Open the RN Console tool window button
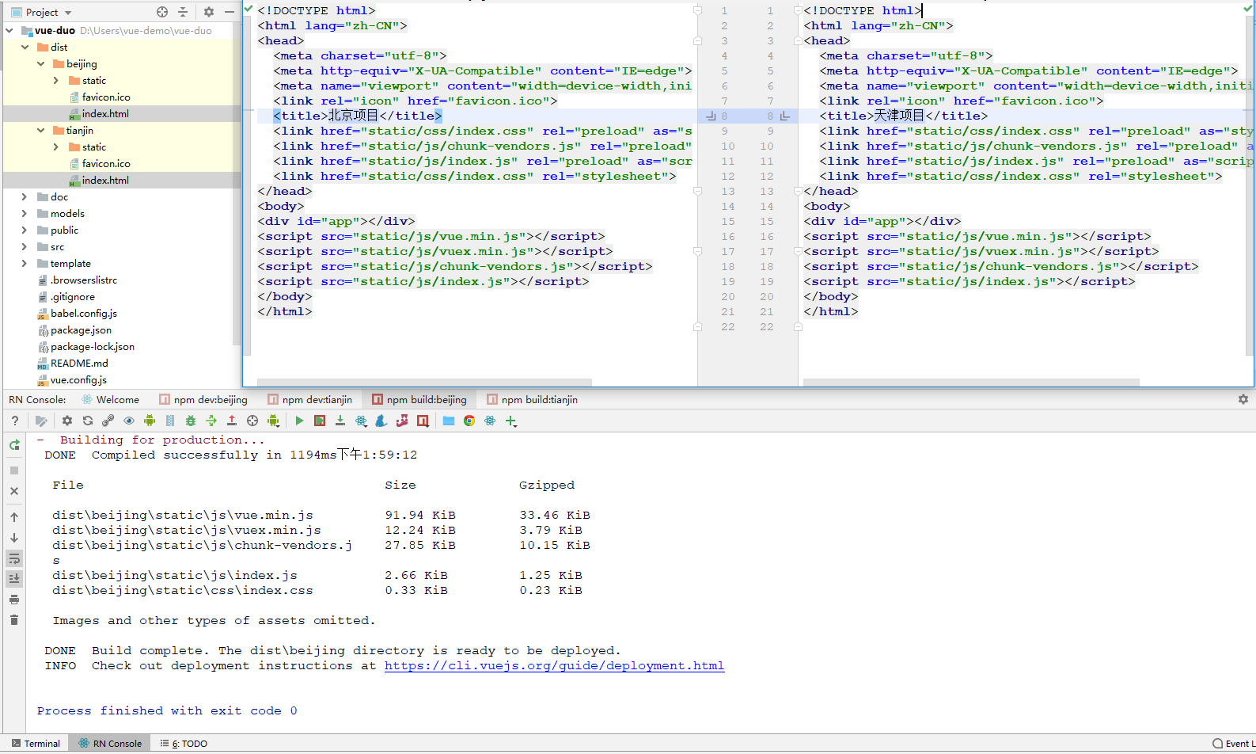The image size is (1256, 754). pyautogui.click(x=110, y=744)
